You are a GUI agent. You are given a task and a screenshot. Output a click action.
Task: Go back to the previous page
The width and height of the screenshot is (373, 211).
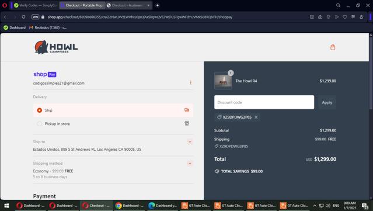click(x=5, y=17)
